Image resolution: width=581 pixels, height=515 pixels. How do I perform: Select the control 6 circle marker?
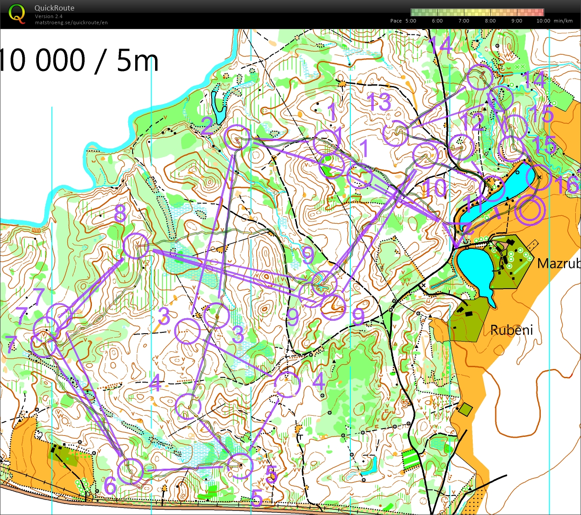[131, 471]
